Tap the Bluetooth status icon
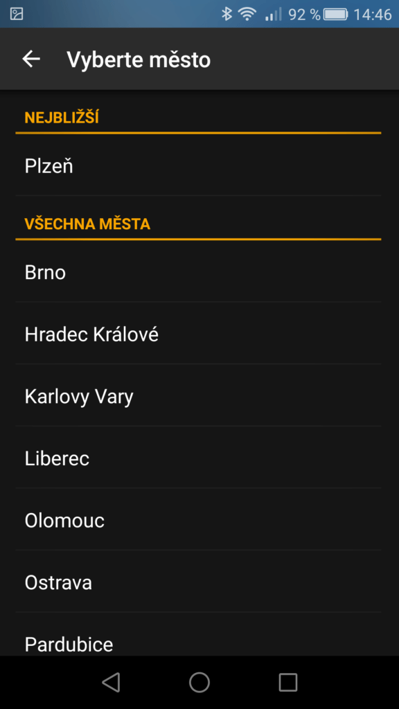The height and width of the screenshot is (709, 399). [227, 14]
